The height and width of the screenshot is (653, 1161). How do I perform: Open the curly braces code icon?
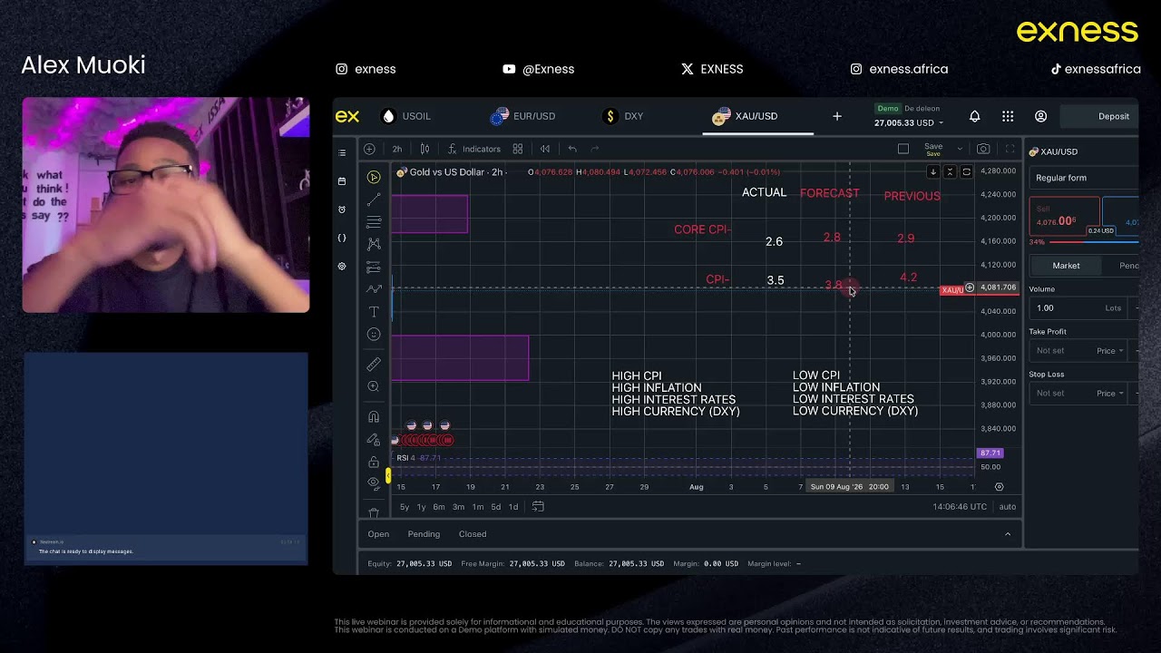(342, 238)
